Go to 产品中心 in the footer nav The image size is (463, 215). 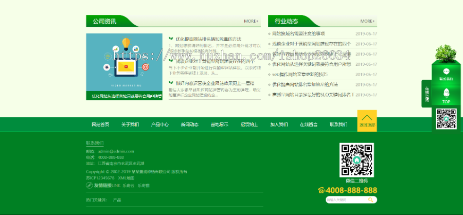pyautogui.click(x=160, y=124)
